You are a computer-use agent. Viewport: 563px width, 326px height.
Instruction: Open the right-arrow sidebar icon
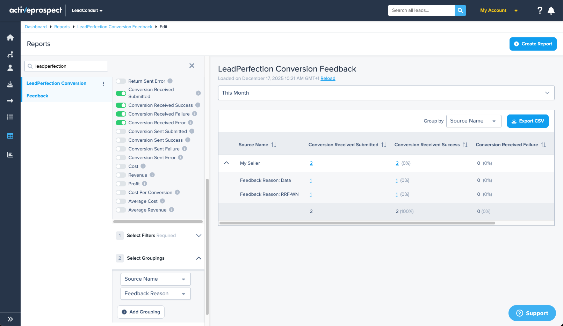tap(10, 101)
